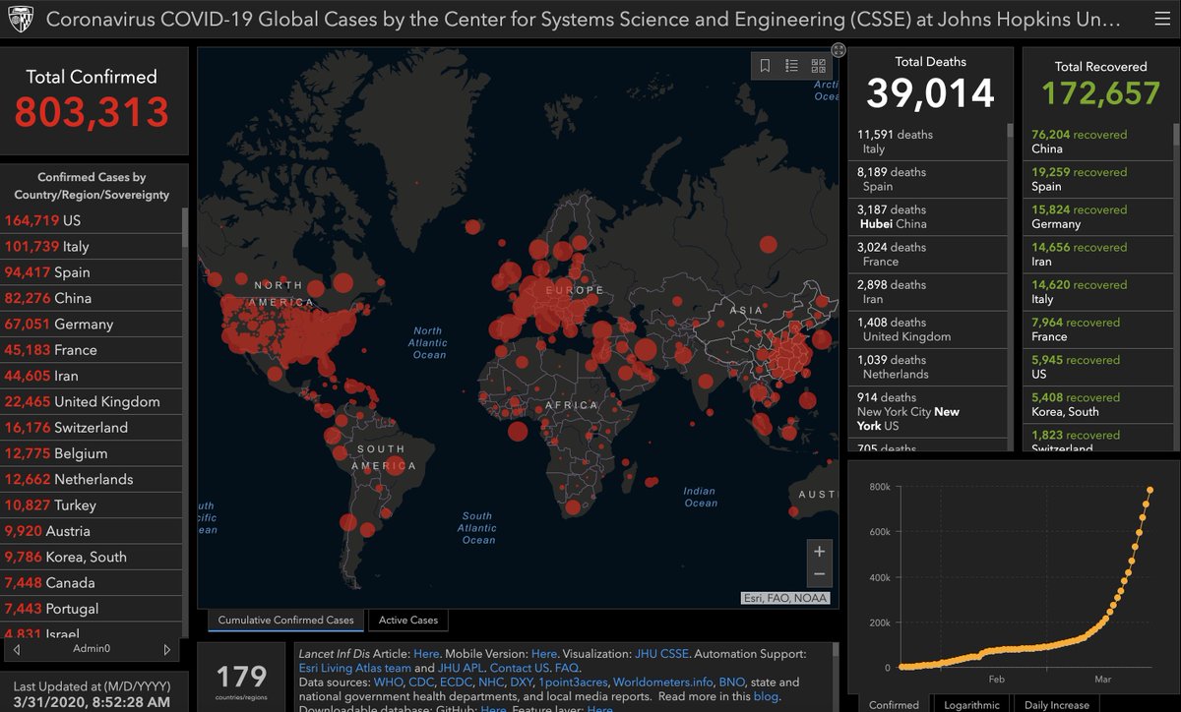Open the map bookmarks icon

765,66
